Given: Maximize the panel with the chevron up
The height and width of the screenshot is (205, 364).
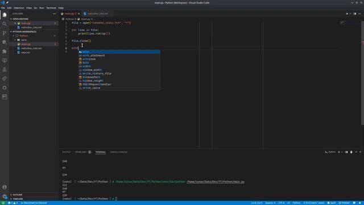Looking at the screenshot, I should [356, 152].
